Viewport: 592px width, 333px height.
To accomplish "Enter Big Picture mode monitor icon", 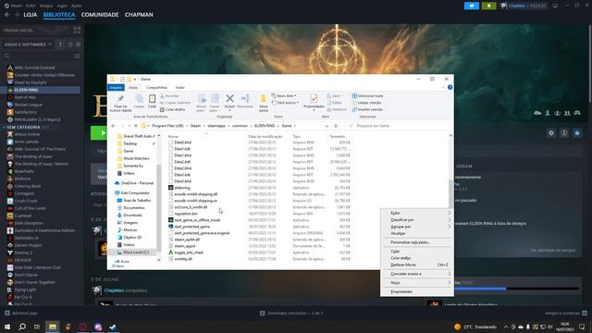I will [555, 6].
